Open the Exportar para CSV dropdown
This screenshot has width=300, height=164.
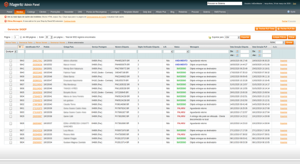pos(232,37)
